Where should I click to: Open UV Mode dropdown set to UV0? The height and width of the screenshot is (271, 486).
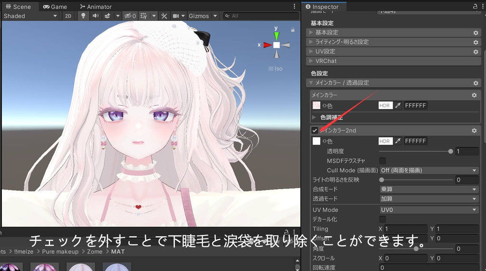[429, 210]
